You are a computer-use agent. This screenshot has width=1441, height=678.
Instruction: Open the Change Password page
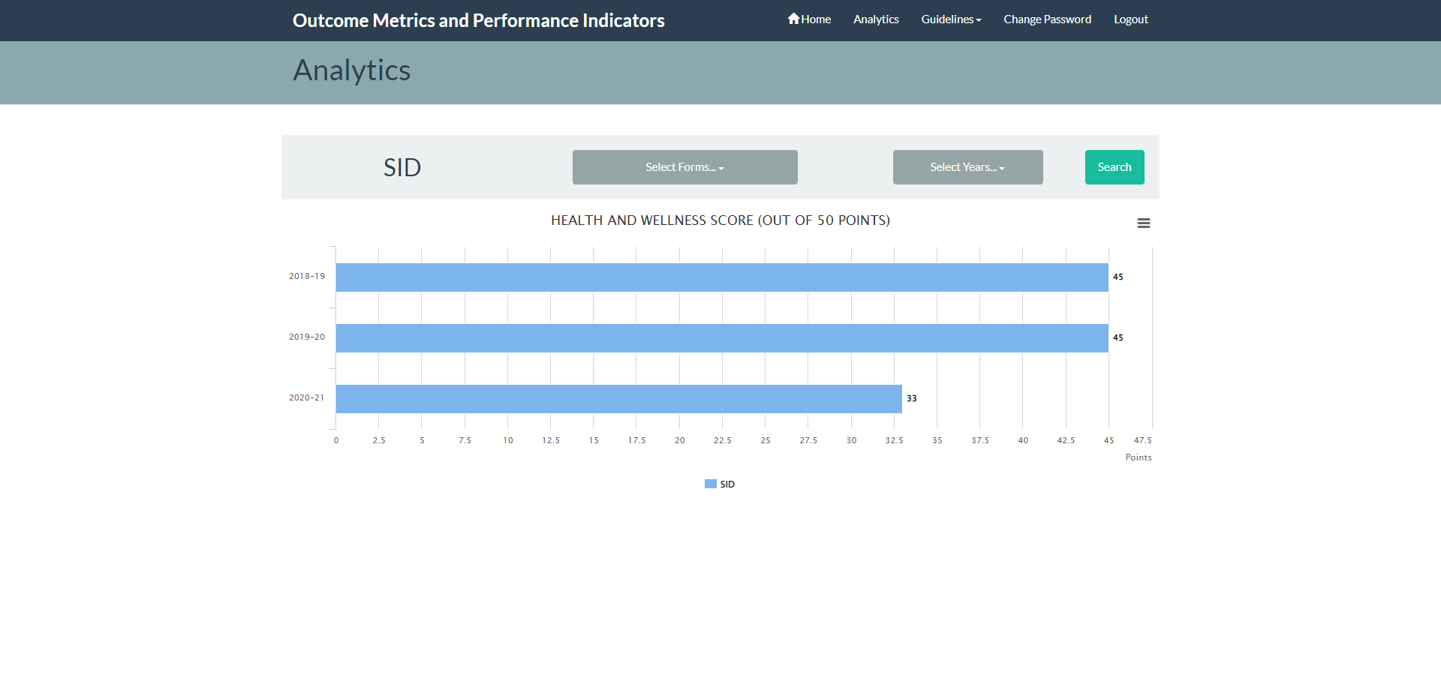(1047, 19)
